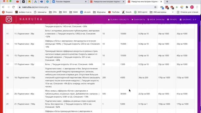Show hidden bookmarks via the » chevron
Screen dimensions: 201x113
(173, 12)
